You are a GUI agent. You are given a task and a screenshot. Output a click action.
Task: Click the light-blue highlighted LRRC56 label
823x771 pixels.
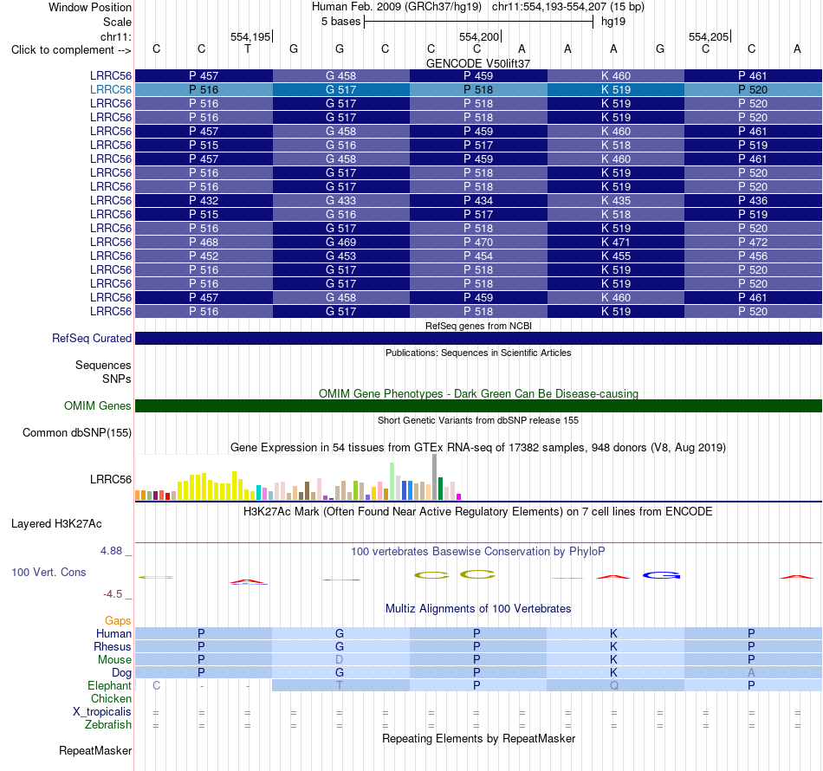point(111,90)
